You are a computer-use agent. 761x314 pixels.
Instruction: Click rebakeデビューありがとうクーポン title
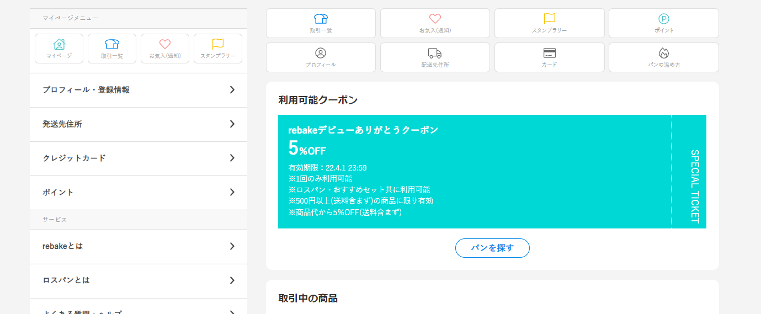pos(363,130)
